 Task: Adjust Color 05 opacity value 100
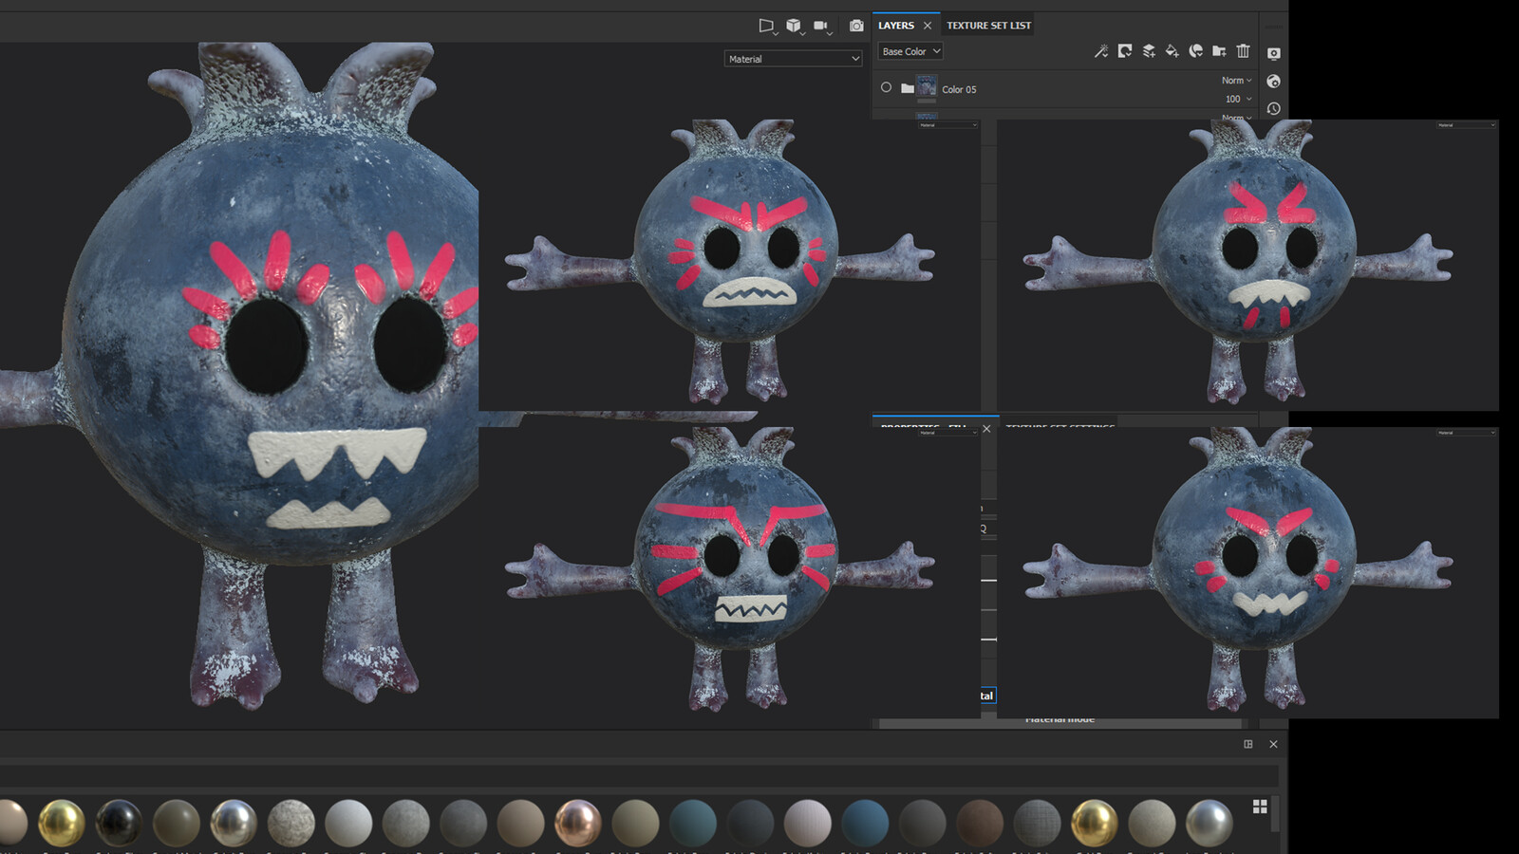tap(1238, 99)
